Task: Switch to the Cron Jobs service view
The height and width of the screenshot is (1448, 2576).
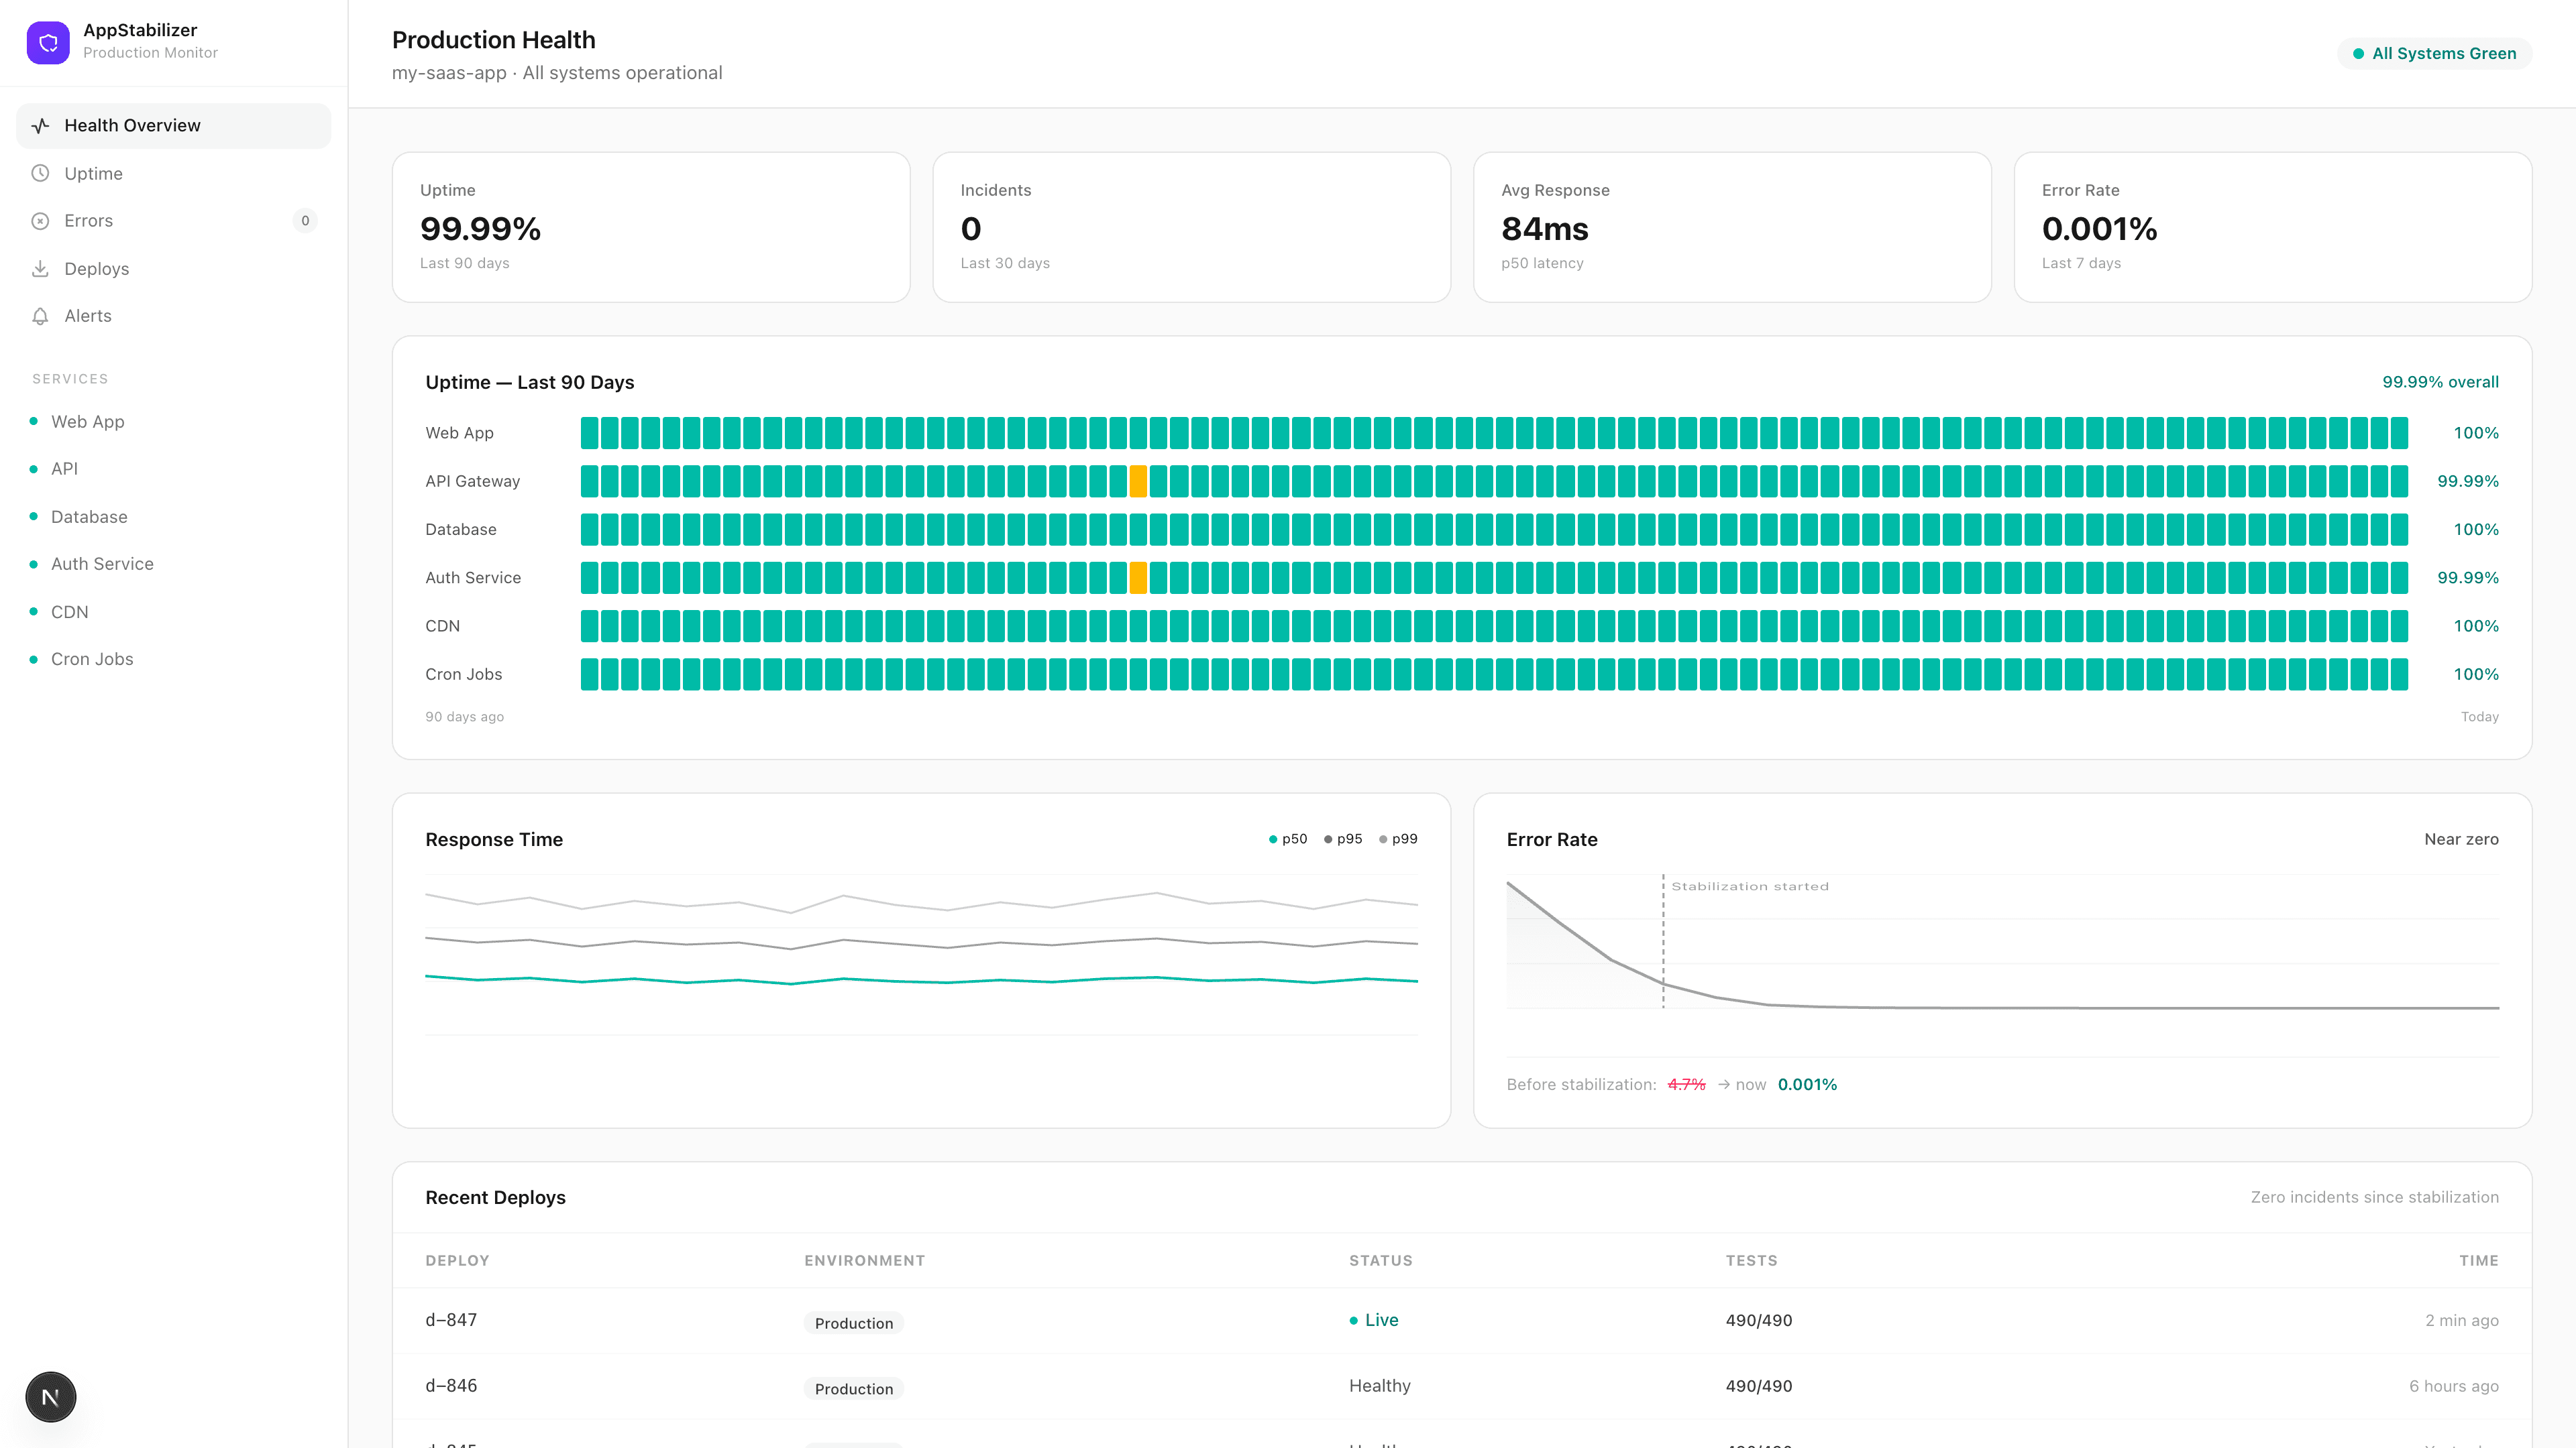Action: (91, 658)
